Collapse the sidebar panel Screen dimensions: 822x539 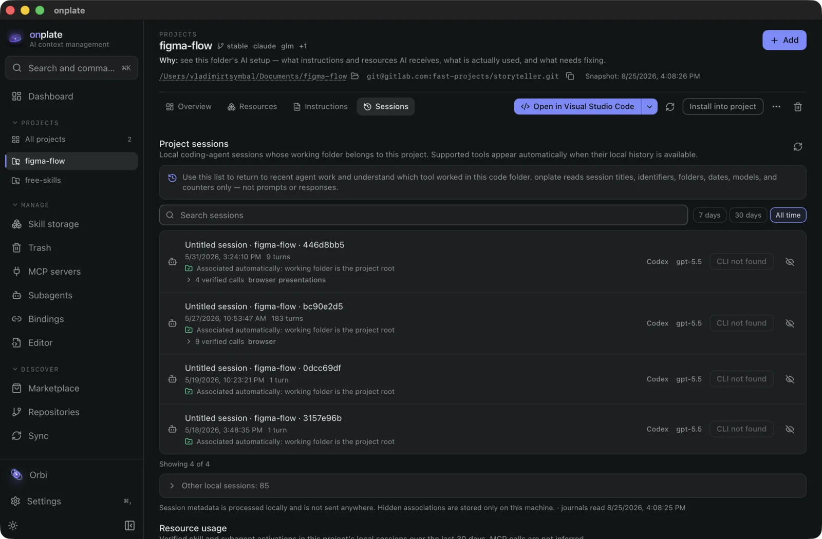(129, 526)
